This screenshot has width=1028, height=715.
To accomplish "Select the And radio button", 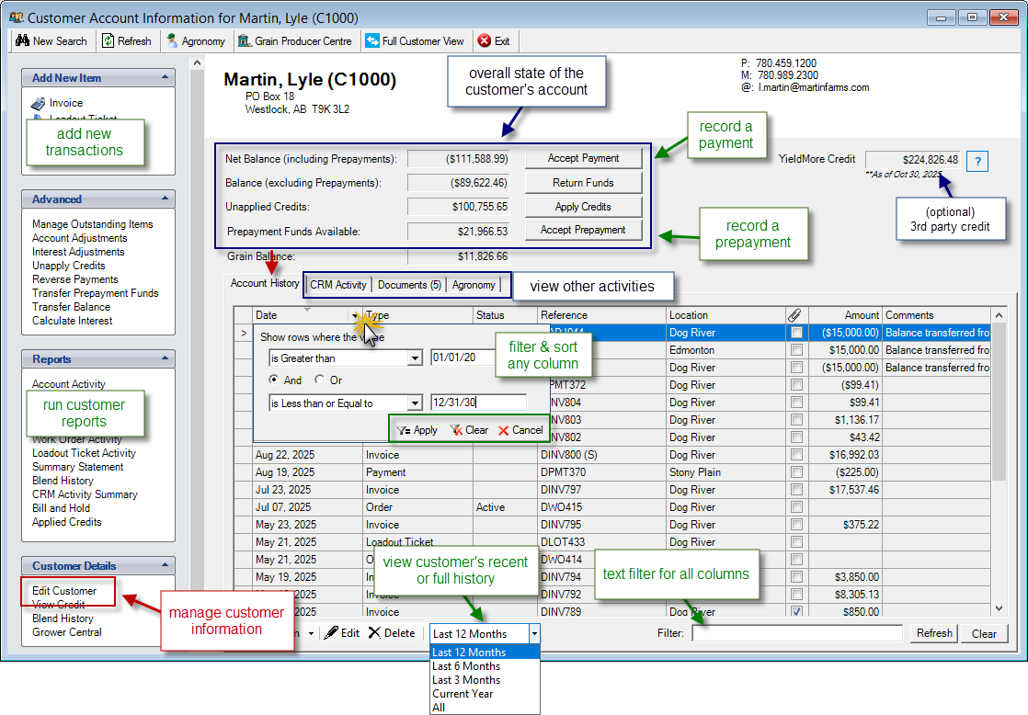I will (273, 380).
